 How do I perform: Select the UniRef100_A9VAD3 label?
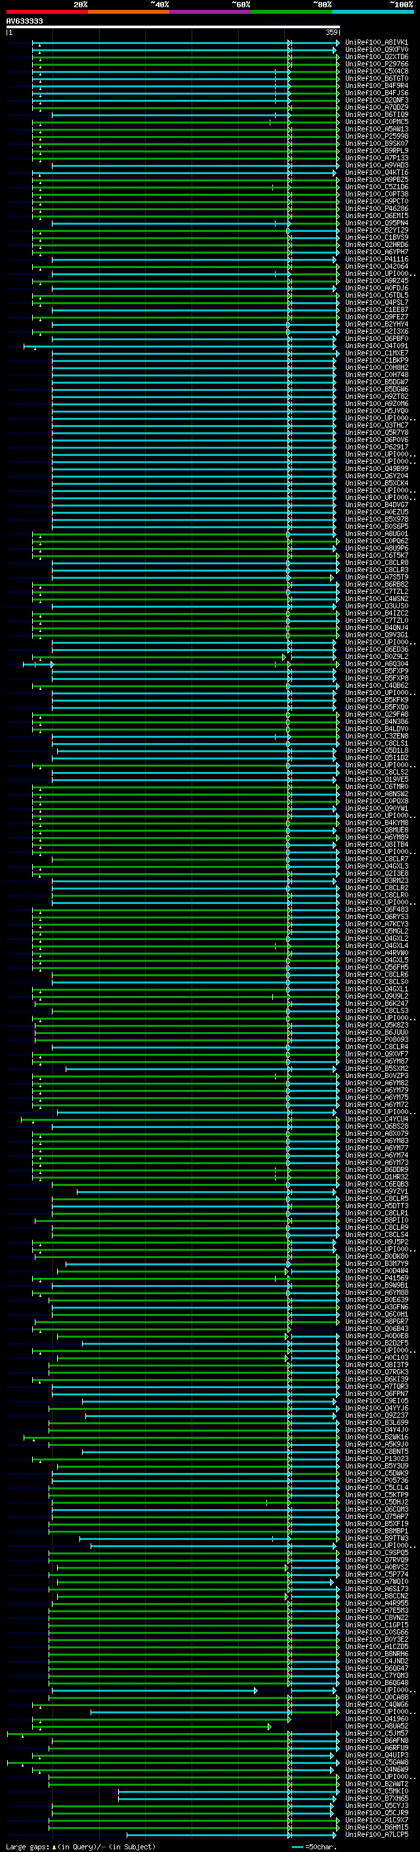[x=376, y=166]
